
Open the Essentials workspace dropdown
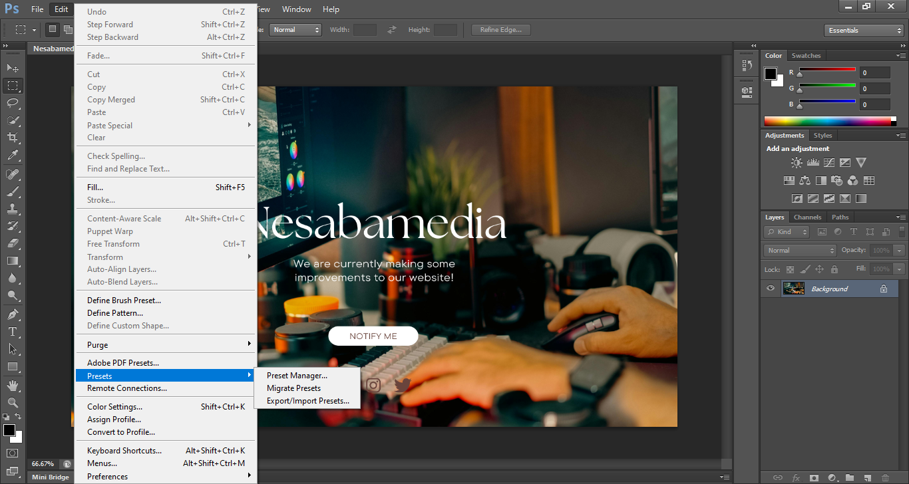[x=863, y=31]
